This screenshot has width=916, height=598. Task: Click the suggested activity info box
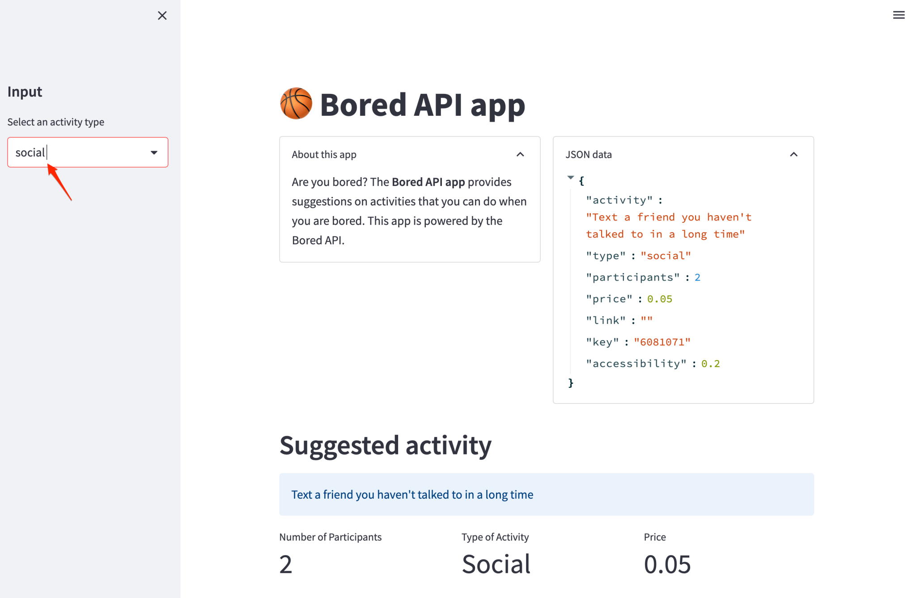tap(546, 494)
